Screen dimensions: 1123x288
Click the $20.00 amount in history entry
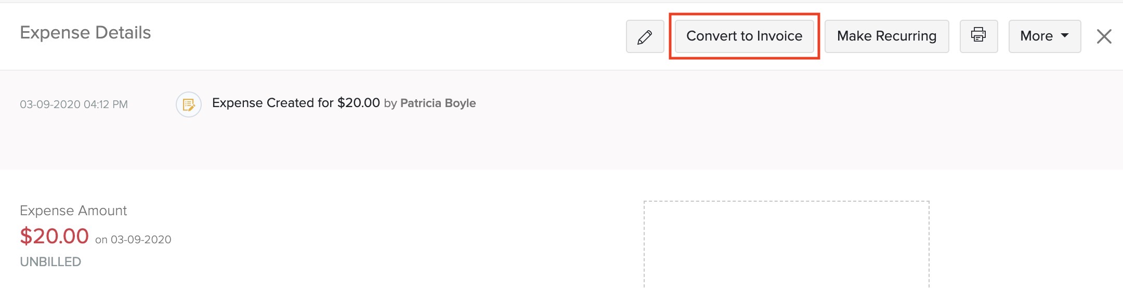click(x=358, y=103)
